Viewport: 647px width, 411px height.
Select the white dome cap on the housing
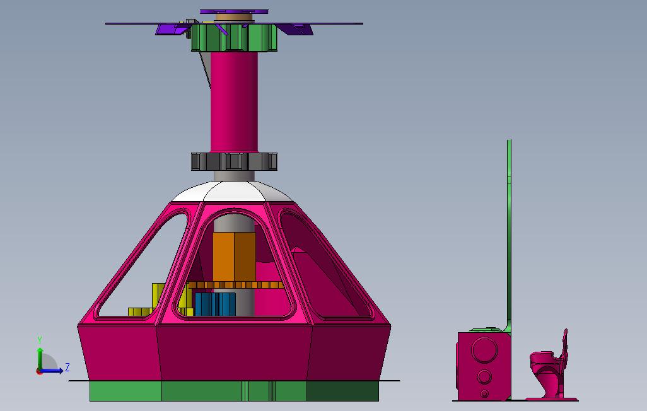coord(233,192)
